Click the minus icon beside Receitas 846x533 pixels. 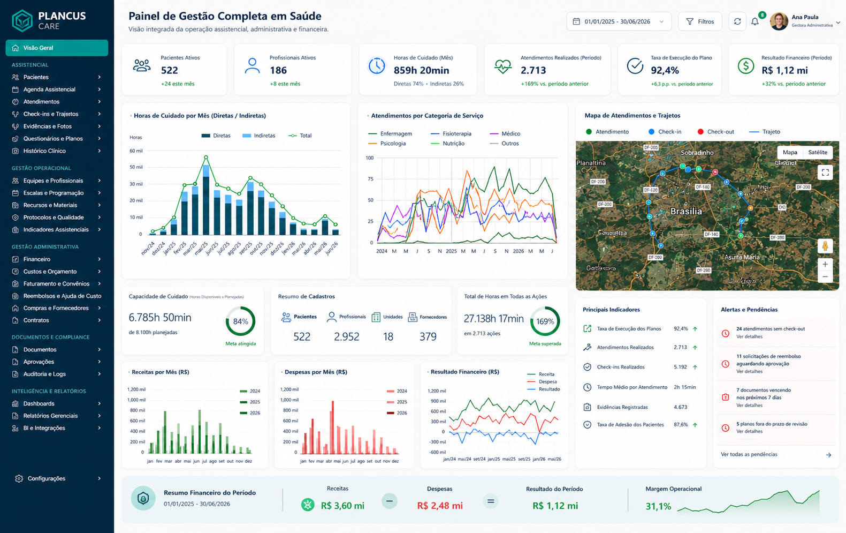390,501
